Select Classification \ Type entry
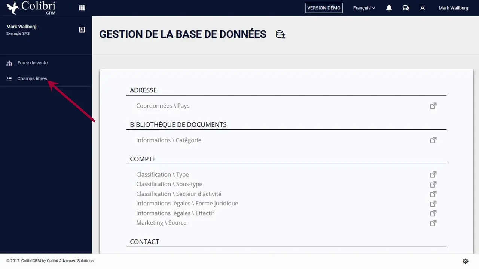The height and width of the screenshot is (269, 479). pyautogui.click(x=162, y=174)
